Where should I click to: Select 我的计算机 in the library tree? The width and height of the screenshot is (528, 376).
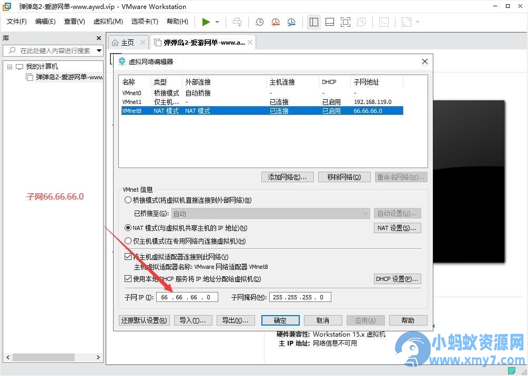(x=42, y=67)
